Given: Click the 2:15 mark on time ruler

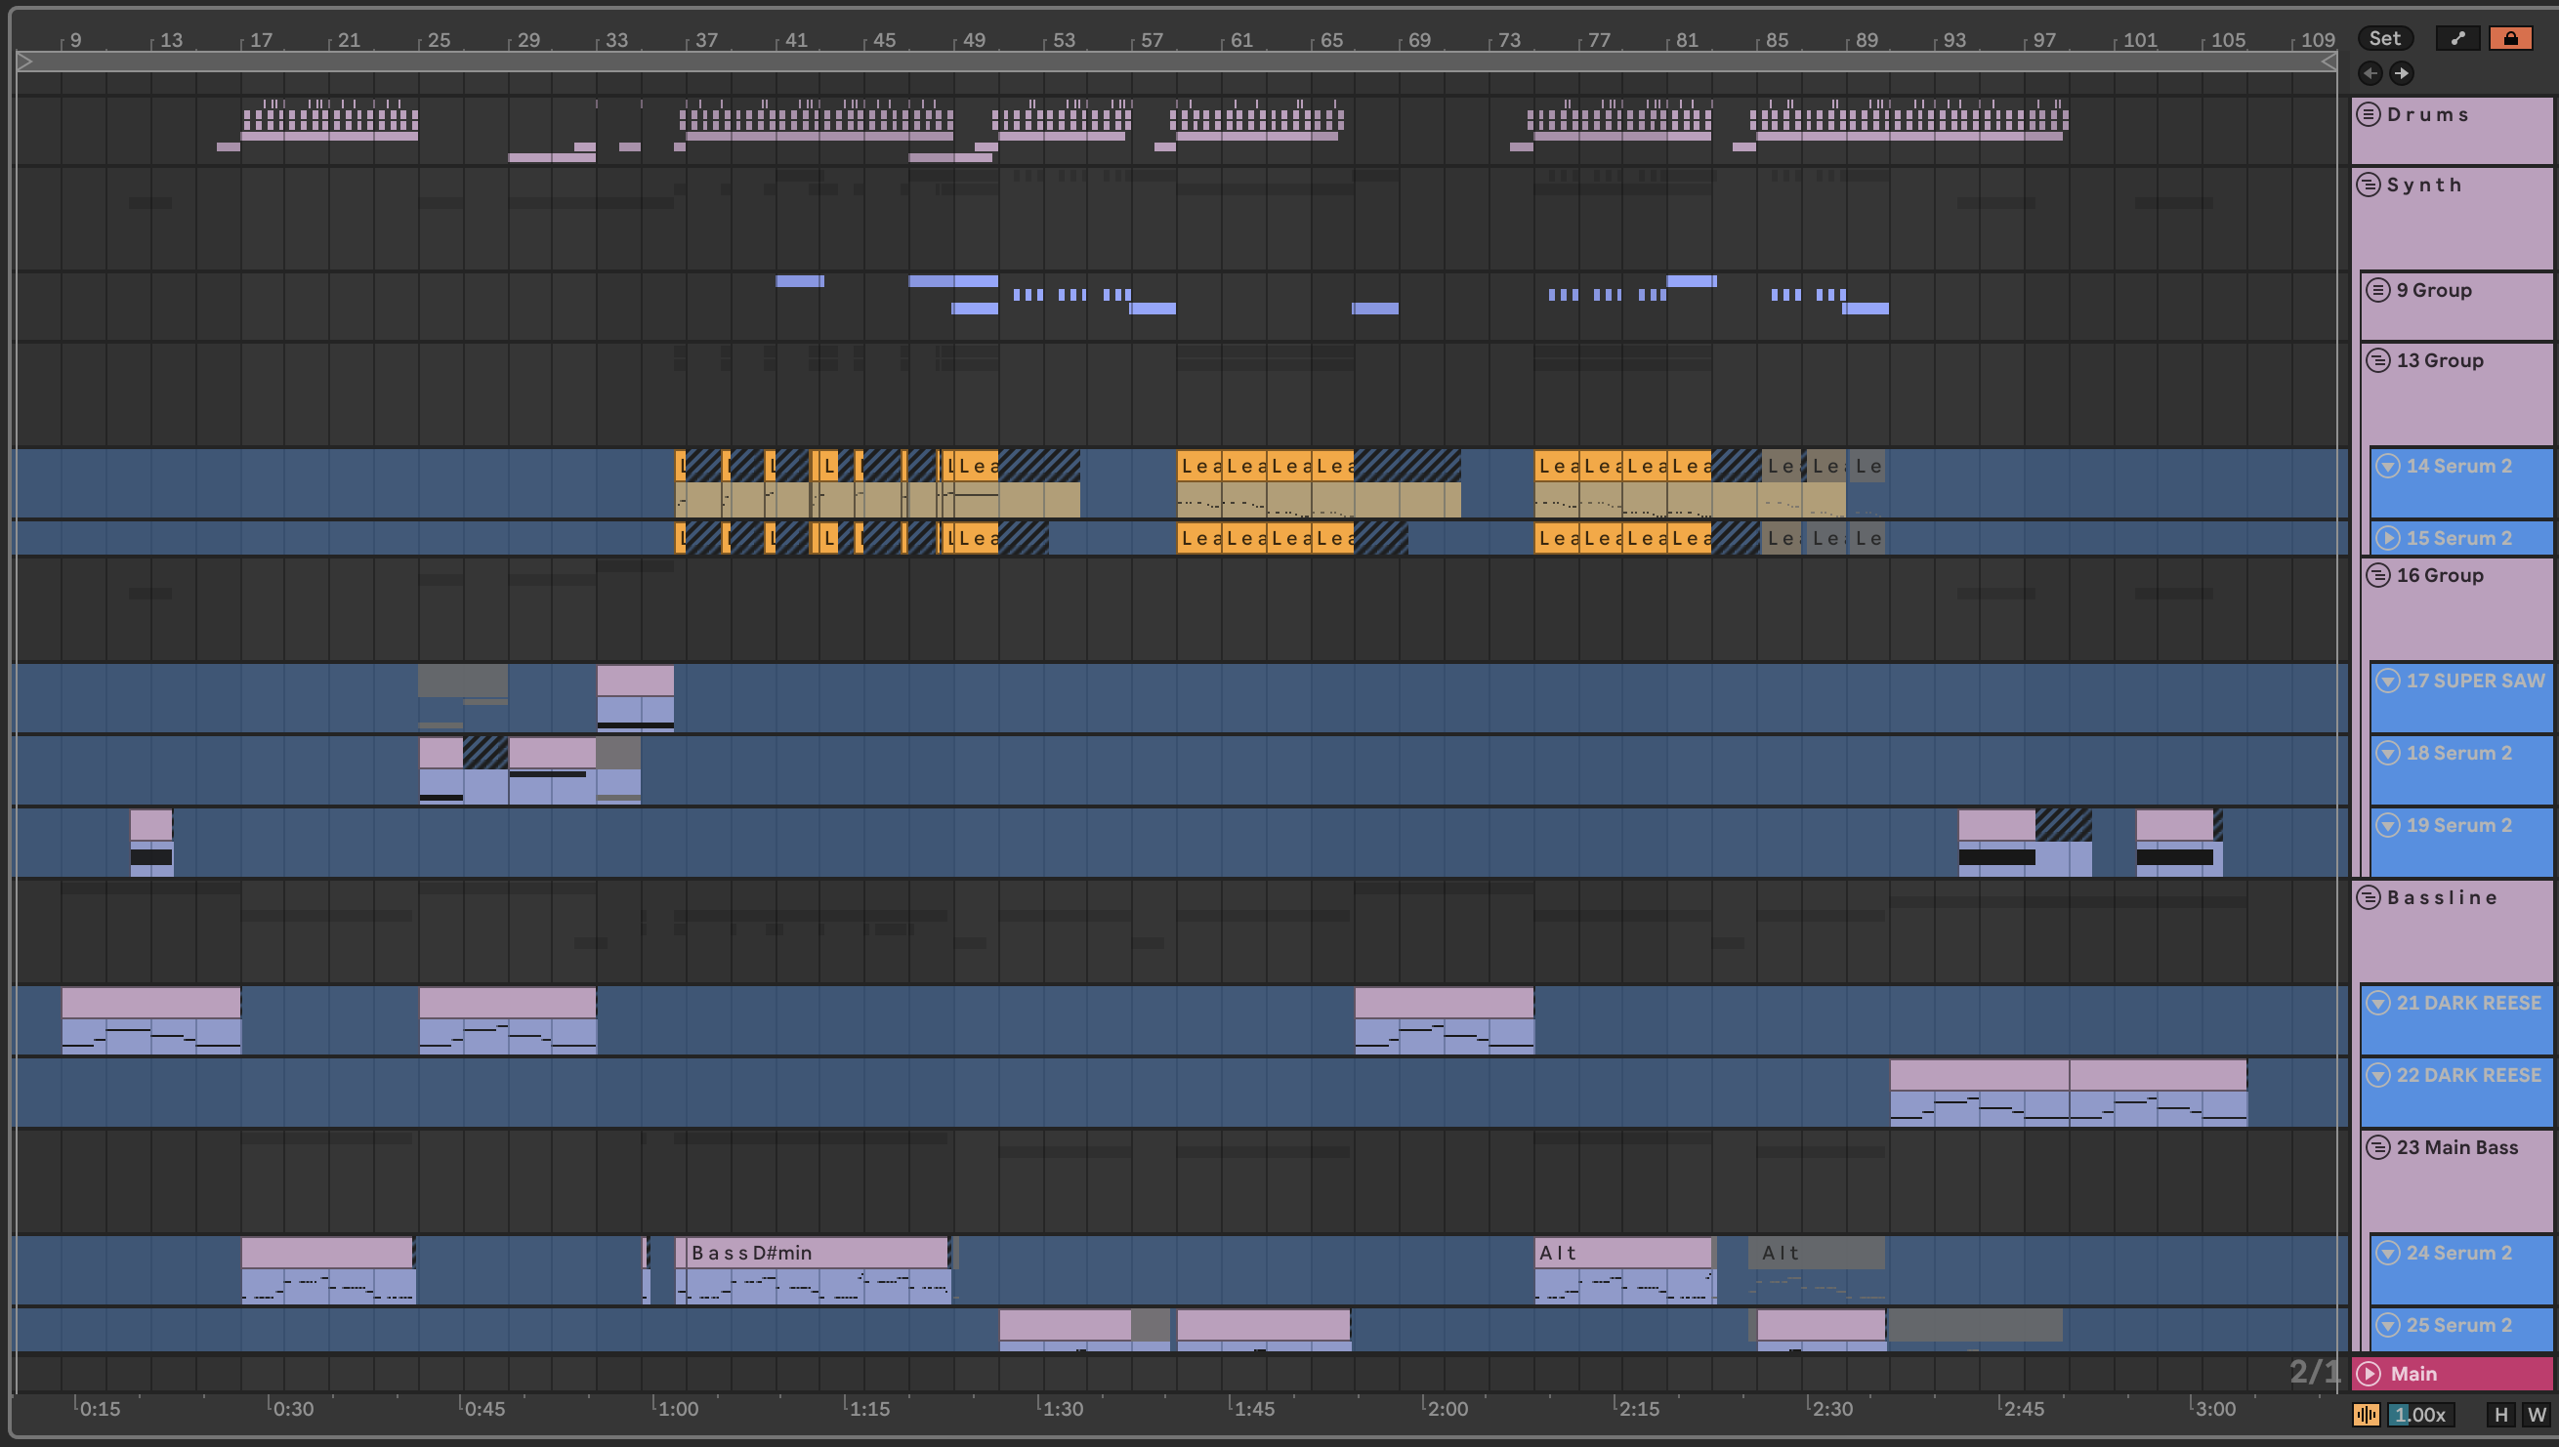Looking at the screenshot, I should [1638, 1408].
